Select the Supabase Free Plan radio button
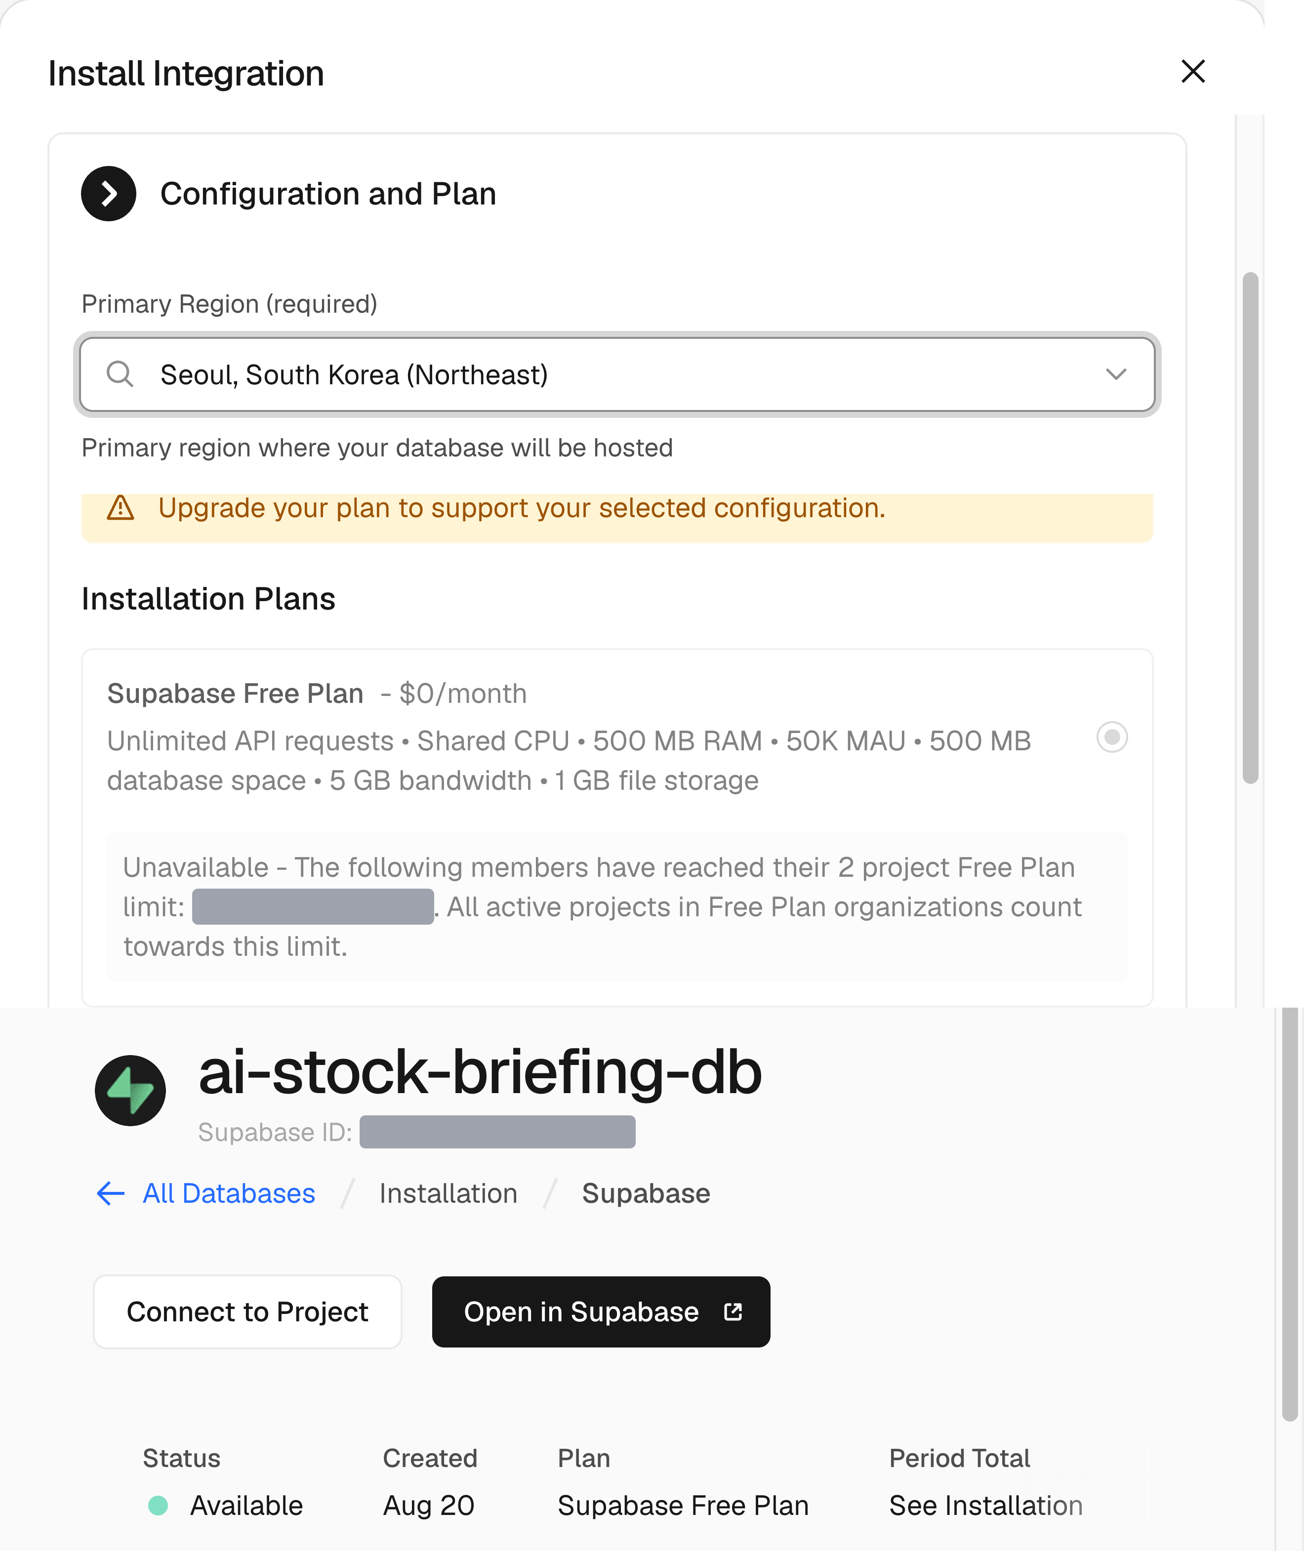 click(1112, 737)
